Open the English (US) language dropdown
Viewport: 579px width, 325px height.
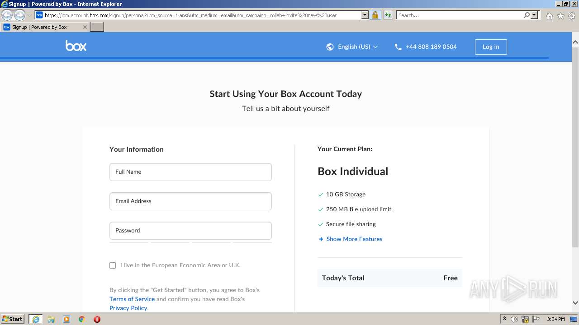(x=358, y=47)
